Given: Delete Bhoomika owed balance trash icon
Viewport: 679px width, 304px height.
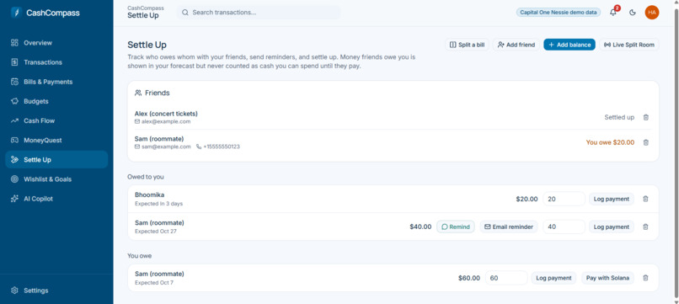Looking at the screenshot, I should [x=645, y=200].
